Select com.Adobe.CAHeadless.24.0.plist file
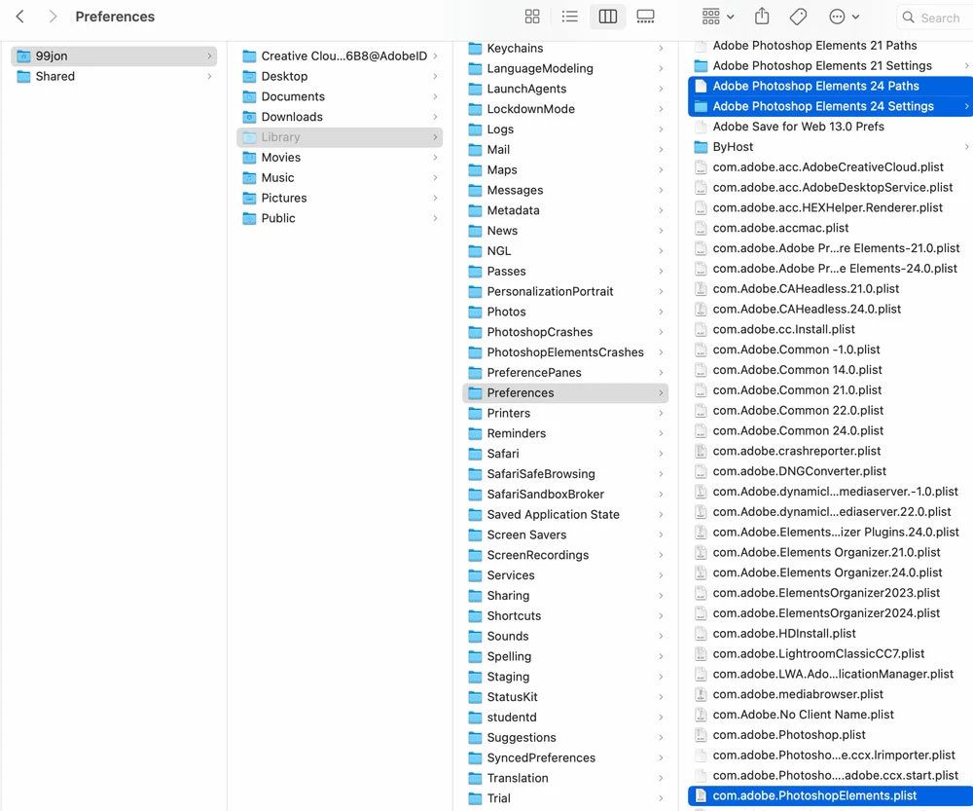 (x=830, y=310)
